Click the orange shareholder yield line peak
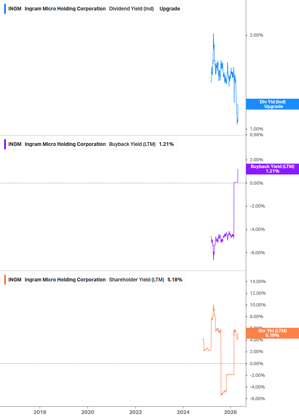This screenshot has height=419, width=299. click(x=213, y=305)
